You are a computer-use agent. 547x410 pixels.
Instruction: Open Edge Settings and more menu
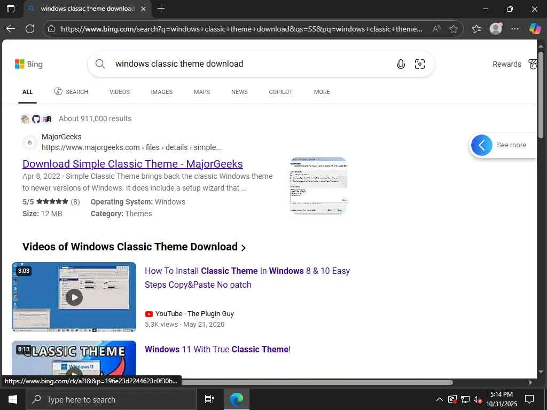[514, 29]
